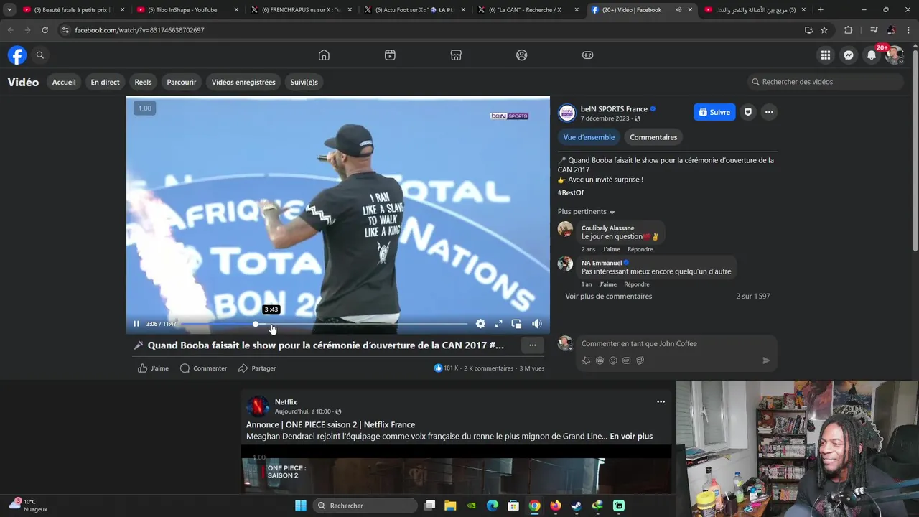Open a new Chrome tab
The width and height of the screenshot is (919, 517).
pyautogui.click(x=821, y=10)
